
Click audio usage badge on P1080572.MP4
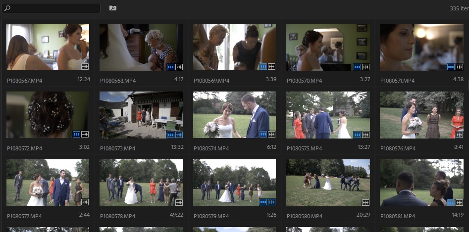pyautogui.click(x=85, y=135)
